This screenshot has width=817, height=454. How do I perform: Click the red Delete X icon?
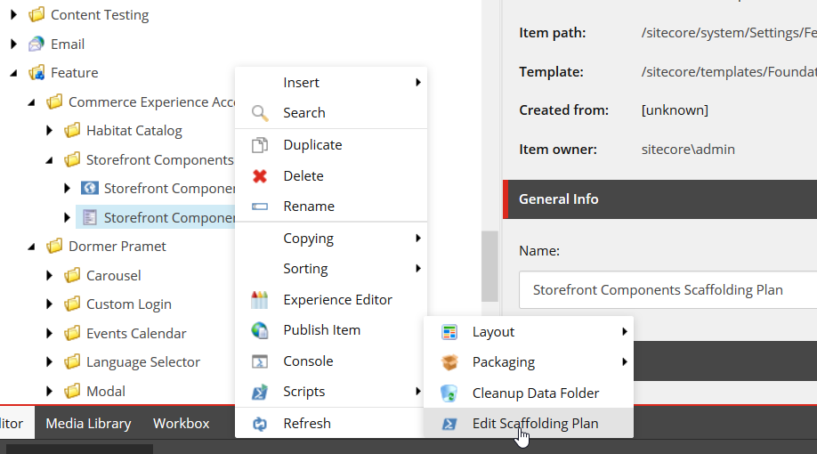click(x=260, y=176)
